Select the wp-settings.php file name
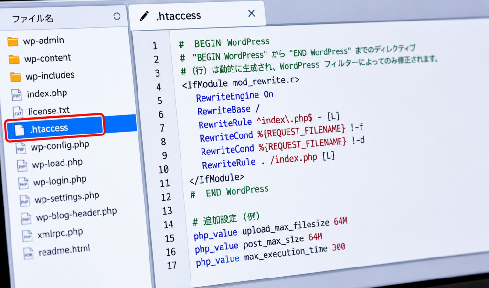This screenshot has height=288, width=489. (67, 197)
